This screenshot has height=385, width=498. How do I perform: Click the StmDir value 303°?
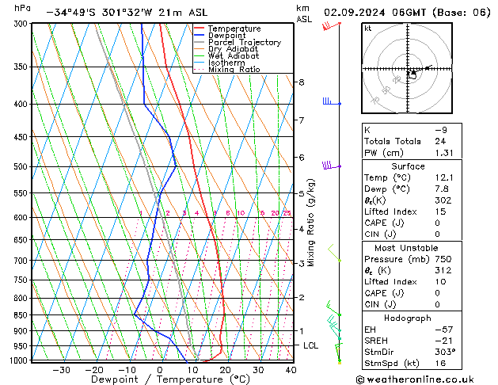447,351
